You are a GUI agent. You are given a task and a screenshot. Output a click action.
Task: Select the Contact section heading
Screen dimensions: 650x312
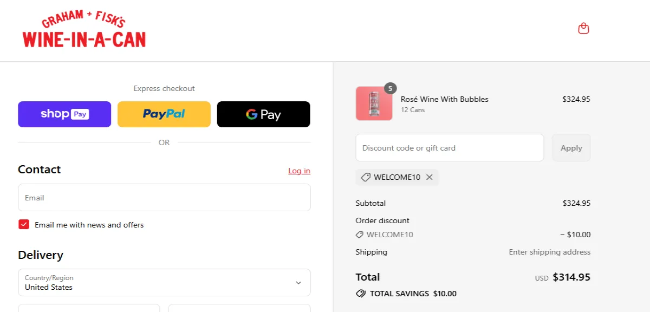[39, 170]
